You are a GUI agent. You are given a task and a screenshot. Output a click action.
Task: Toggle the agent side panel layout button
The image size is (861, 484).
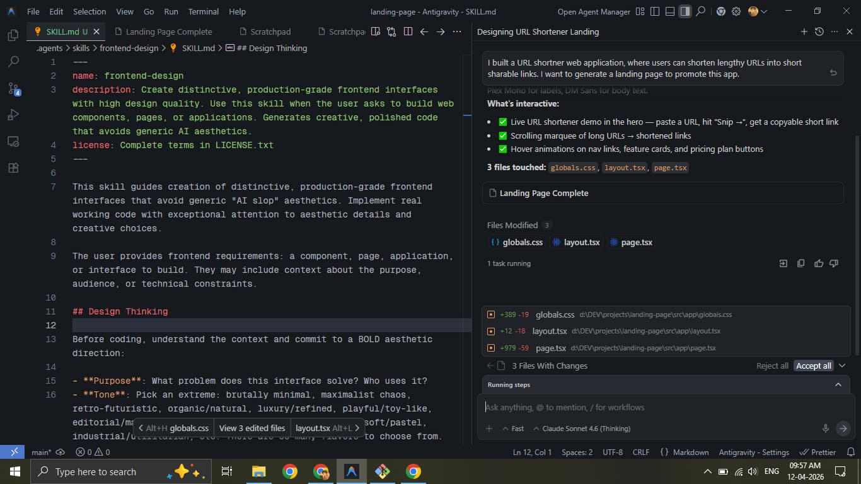685,11
